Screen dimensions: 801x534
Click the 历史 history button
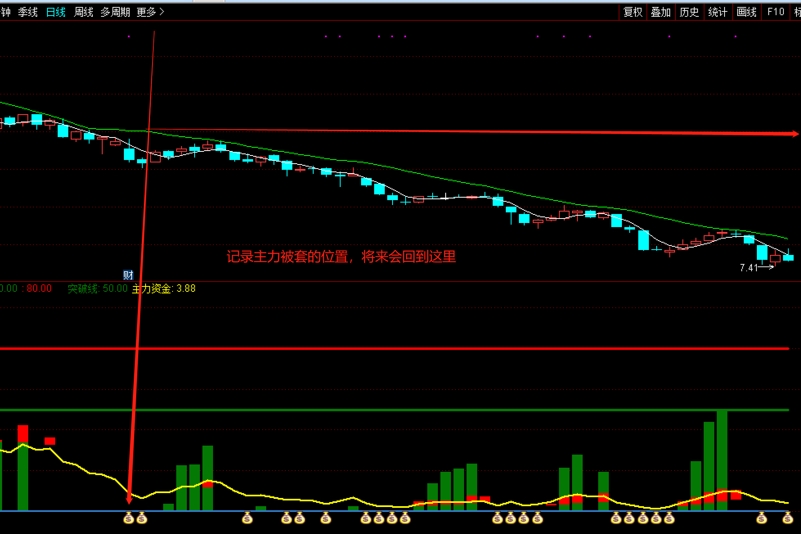point(689,12)
